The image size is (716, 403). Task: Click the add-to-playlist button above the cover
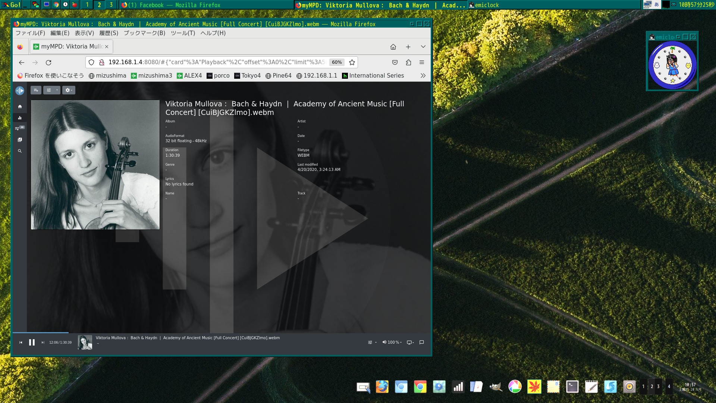(36, 90)
